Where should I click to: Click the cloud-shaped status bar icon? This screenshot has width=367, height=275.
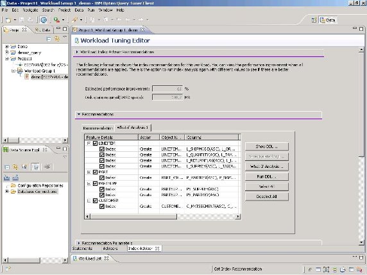coord(343,270)
